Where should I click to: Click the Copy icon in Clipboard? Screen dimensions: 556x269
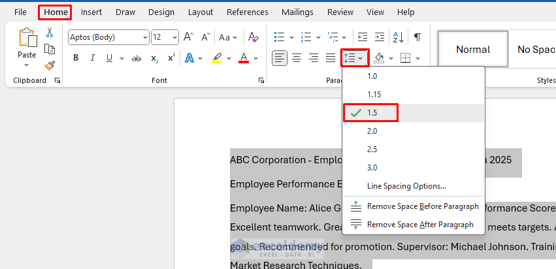point(50,49)
